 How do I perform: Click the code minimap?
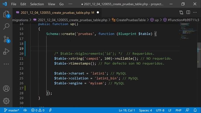pyautogui.click(x=188, y=31)
